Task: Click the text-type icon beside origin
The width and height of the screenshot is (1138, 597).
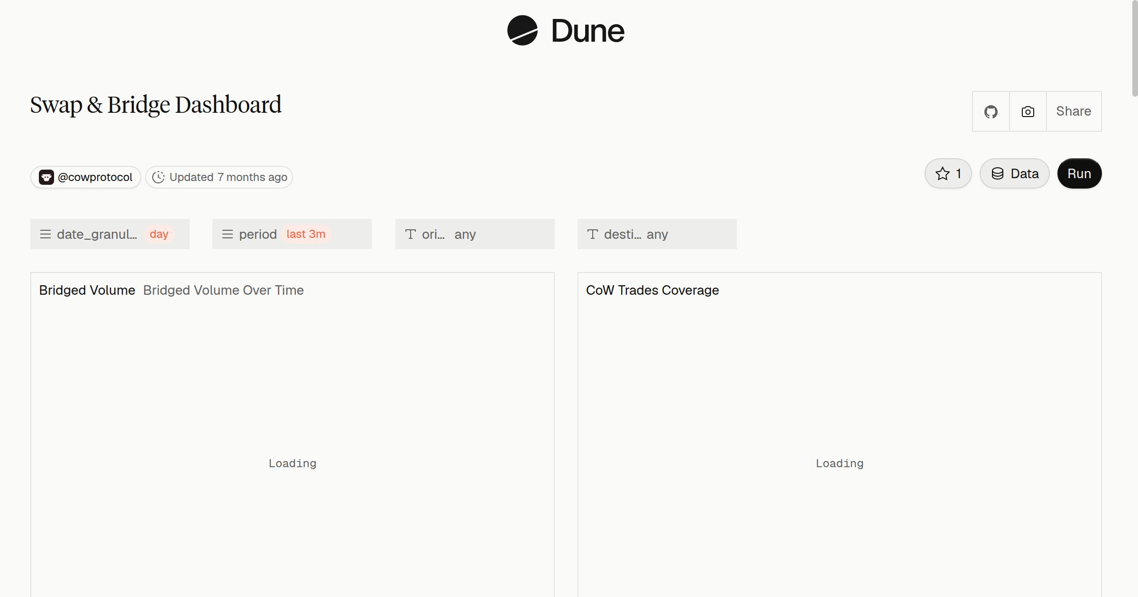Action: coord(411,234)
